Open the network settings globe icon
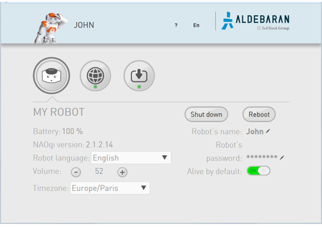 95,75
